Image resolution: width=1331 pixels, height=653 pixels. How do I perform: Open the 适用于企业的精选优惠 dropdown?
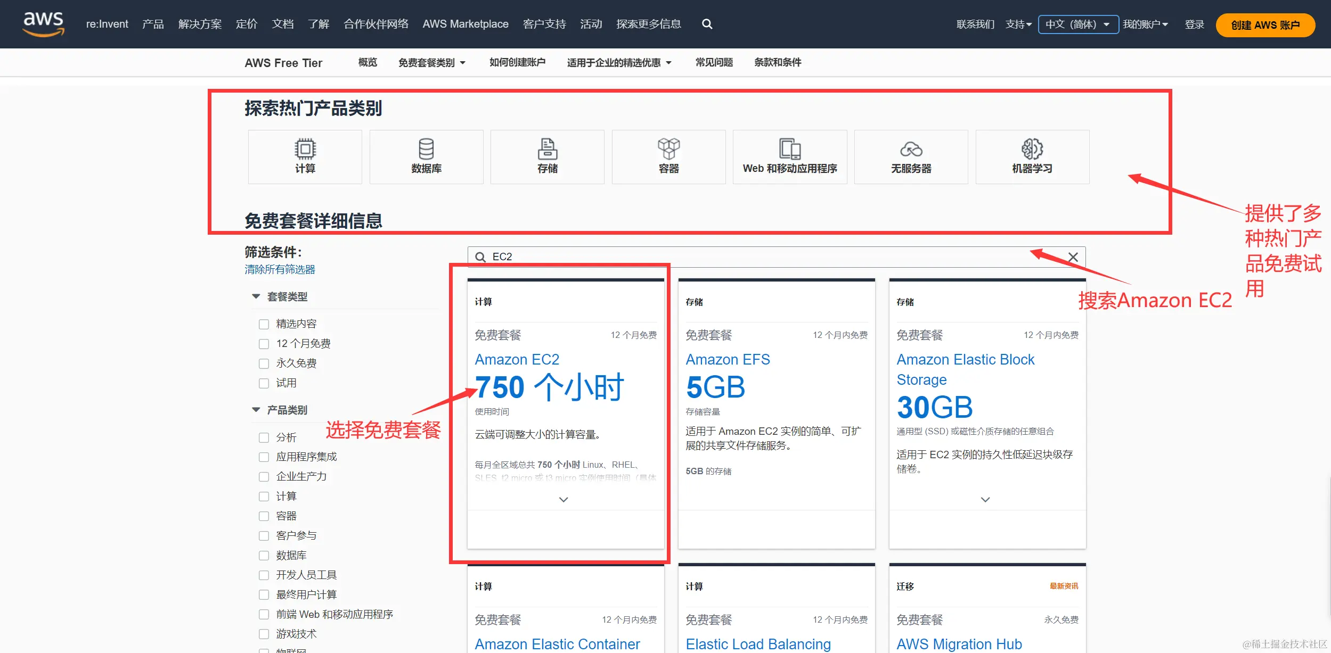coord(619,63)
